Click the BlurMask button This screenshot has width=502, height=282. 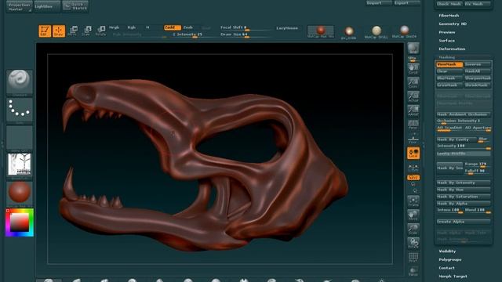(449, 78)
